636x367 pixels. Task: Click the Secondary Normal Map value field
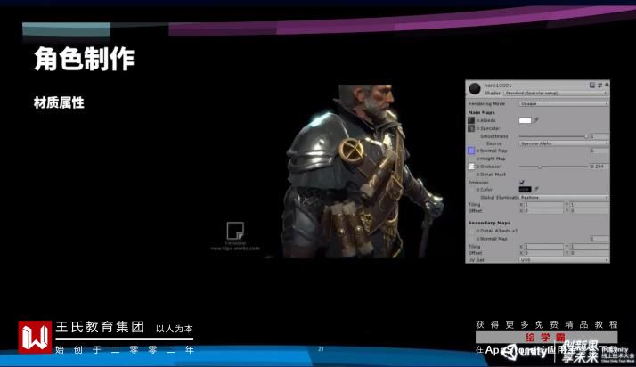point(599,239)
